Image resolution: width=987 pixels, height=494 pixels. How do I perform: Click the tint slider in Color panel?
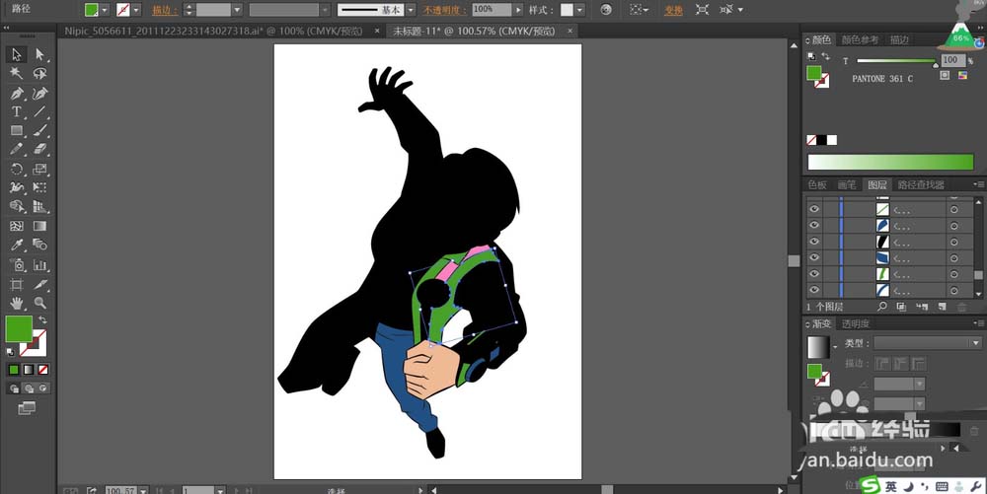click(x=897, y=61)
